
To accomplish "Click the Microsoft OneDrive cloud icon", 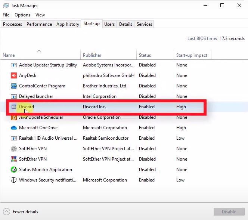I will (14, 128).
